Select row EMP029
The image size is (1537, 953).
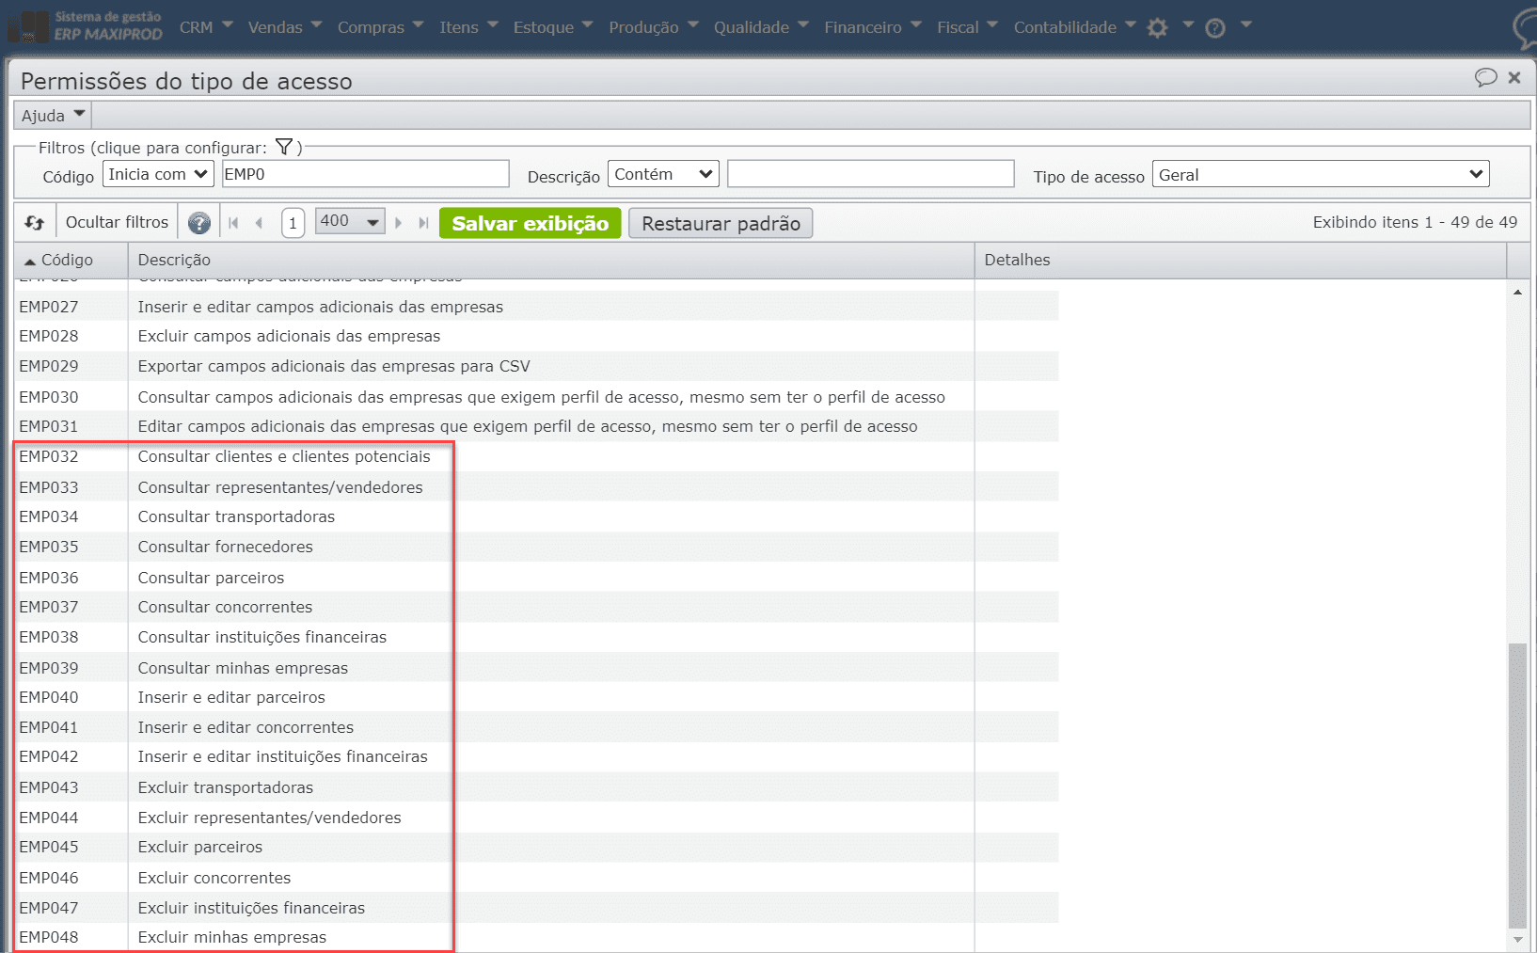pos(536,366)
